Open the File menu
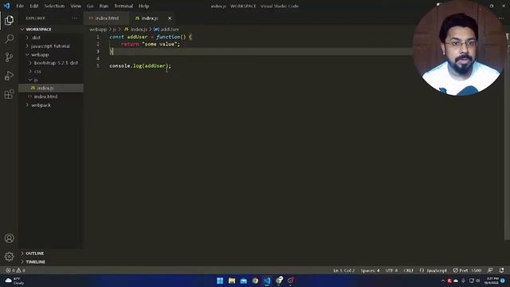510x287 pixels. coord(20,6)
